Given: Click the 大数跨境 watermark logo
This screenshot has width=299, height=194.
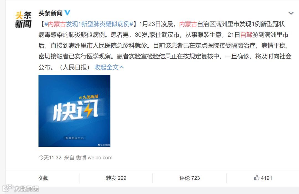Looking at the screenshot, I should click(21, 188).
